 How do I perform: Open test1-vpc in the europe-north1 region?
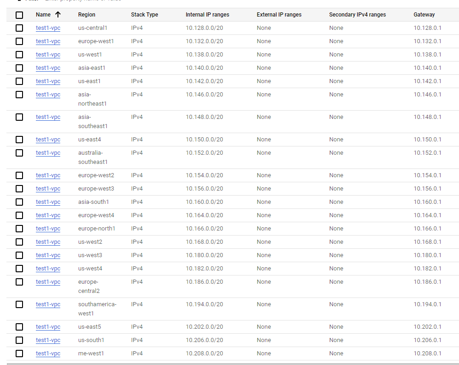click(48, 229)
